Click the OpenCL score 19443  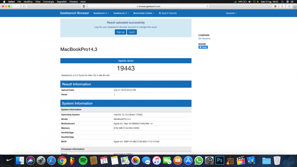126,68
